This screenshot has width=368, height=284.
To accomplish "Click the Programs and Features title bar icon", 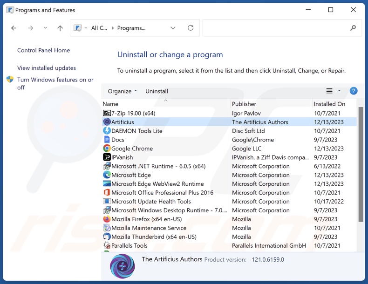I will point(10,10).
